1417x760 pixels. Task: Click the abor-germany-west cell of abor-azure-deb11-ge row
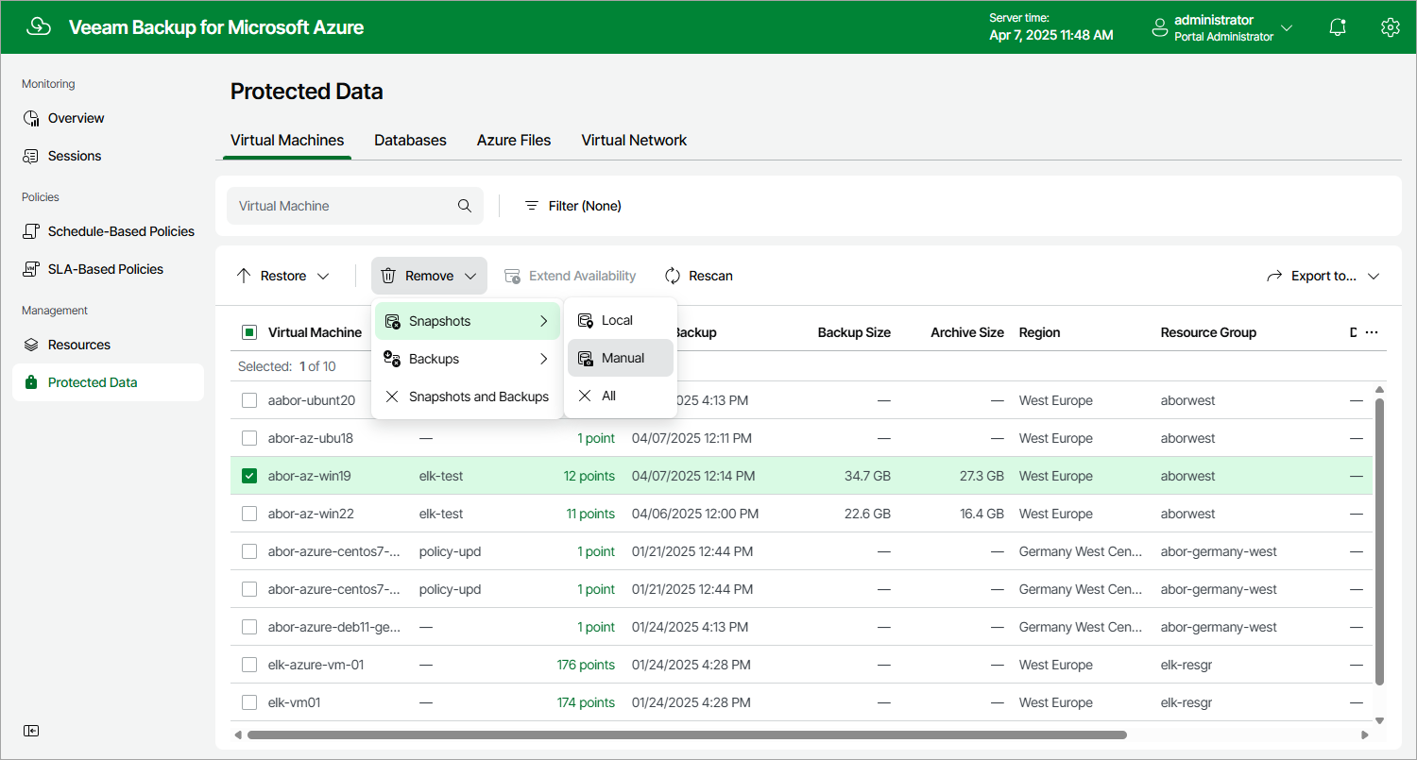tap(1219, 627)
